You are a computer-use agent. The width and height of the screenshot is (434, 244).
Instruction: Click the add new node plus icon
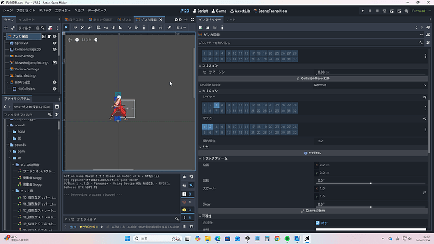pos(6,28)
